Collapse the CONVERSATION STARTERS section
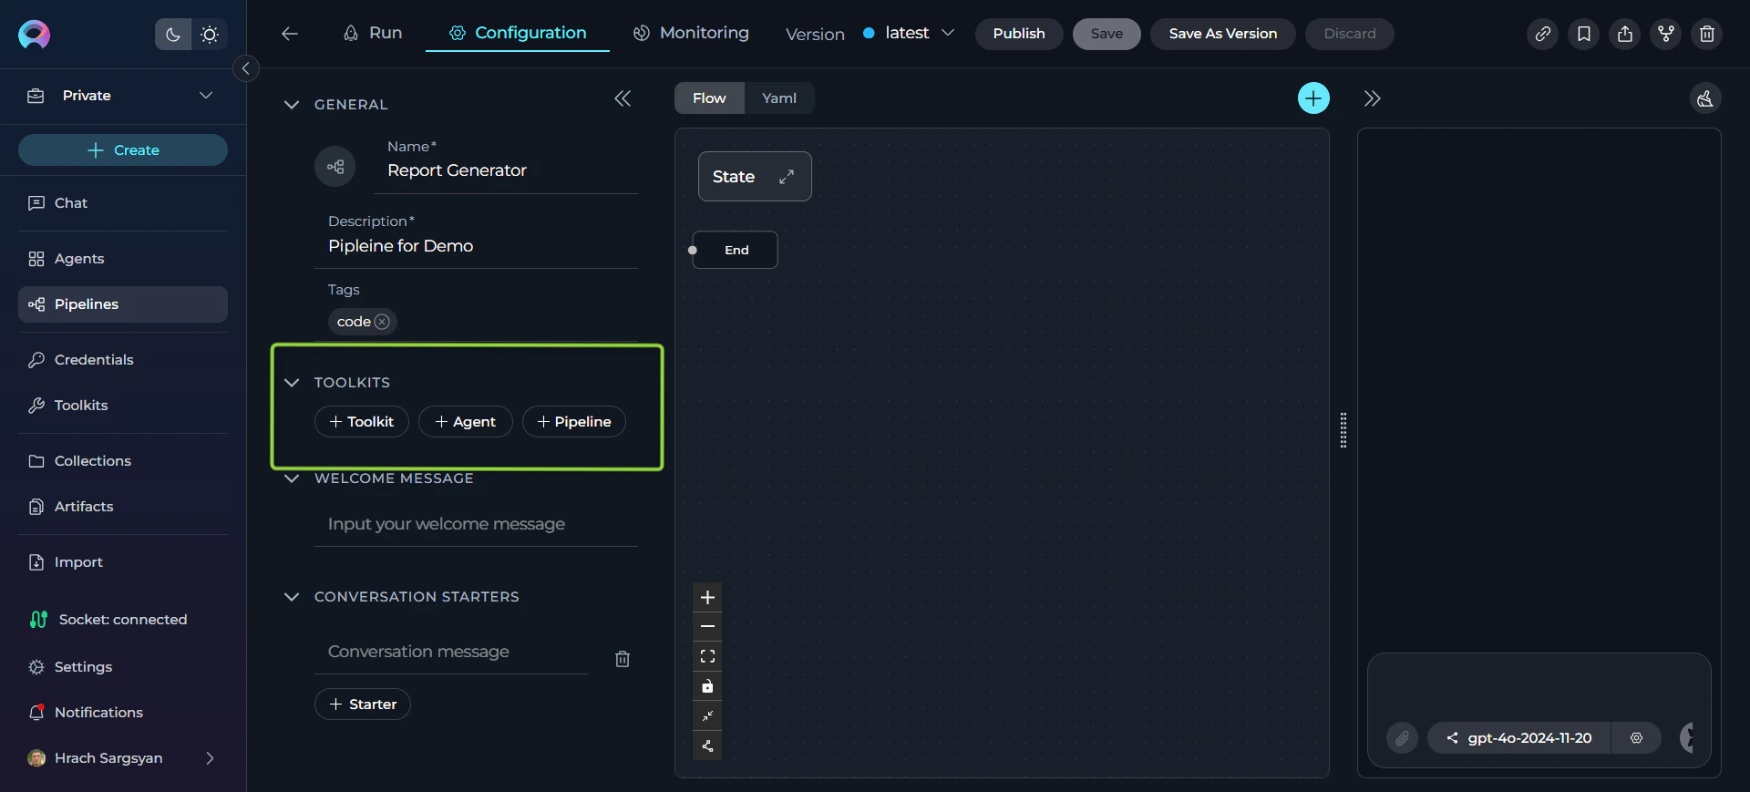Image resolution: width=1750 pixels, height=792 pixels. point(292,597)
